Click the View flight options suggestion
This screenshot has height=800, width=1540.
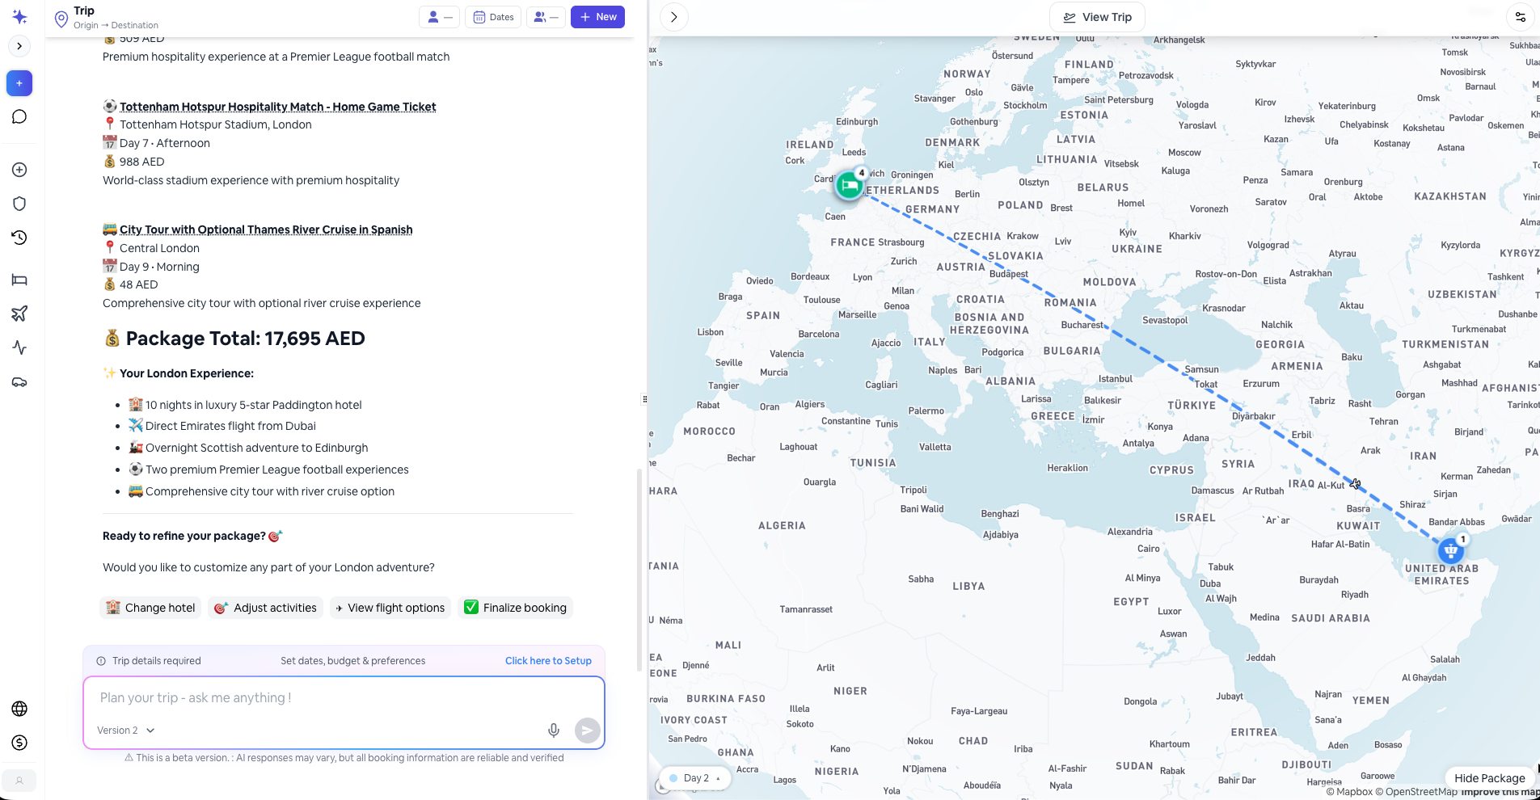coord(390,608)
